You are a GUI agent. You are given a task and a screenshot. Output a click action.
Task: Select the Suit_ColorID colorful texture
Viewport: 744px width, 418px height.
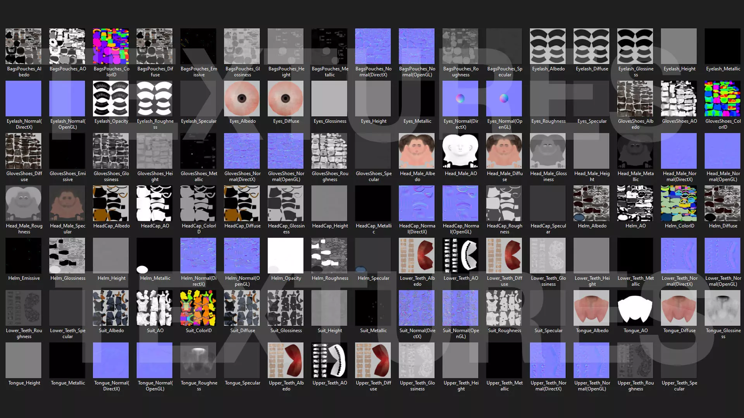tap(198, 308)
